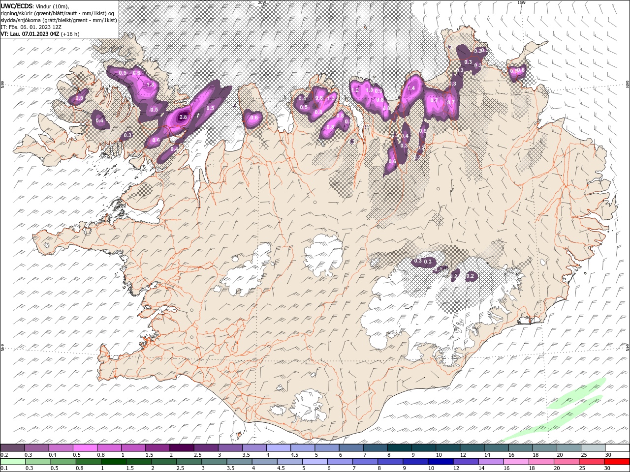Click the lower legend swatch labeled 25
630x472 pixels.
[x=591, y=461]
